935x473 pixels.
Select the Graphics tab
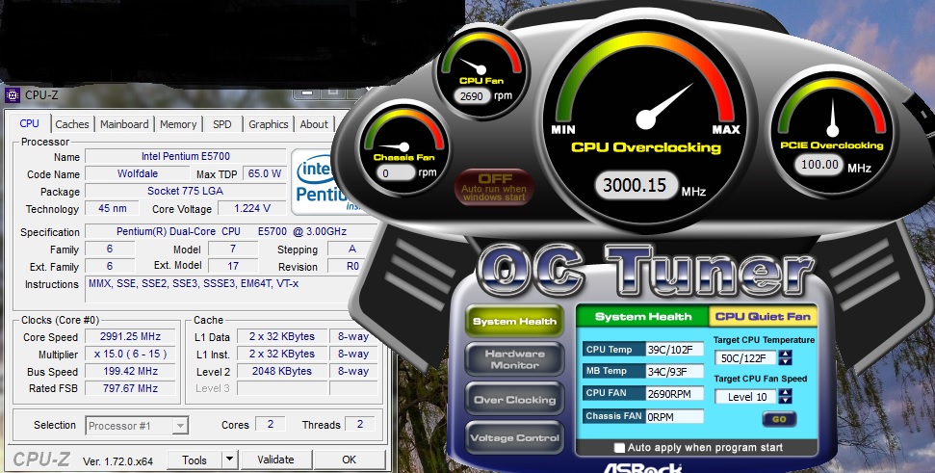pos(269,124)
